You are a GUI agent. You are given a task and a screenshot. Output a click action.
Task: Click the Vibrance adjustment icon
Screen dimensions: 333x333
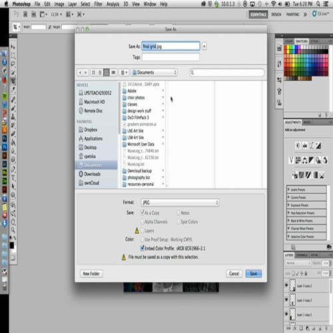coord(291,160)
